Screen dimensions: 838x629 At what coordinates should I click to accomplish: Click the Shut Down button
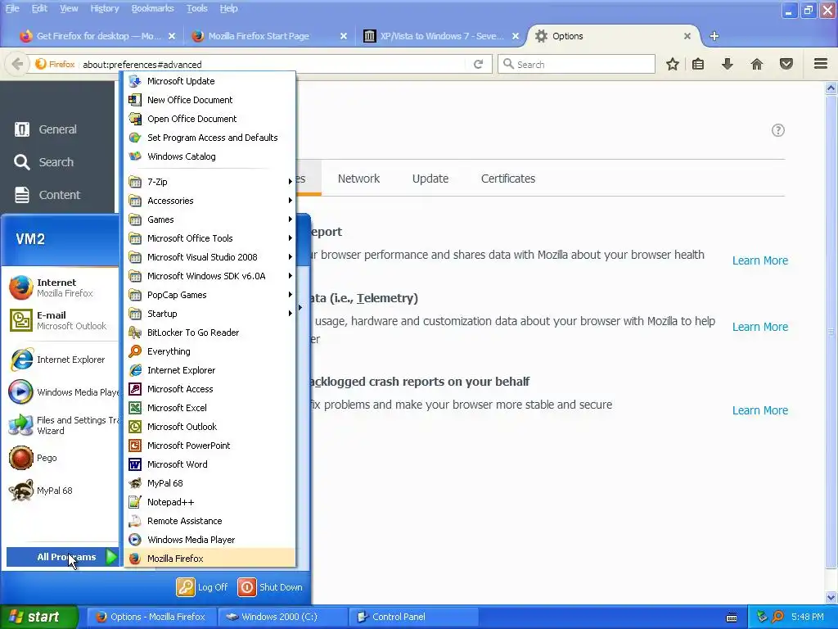270,587
